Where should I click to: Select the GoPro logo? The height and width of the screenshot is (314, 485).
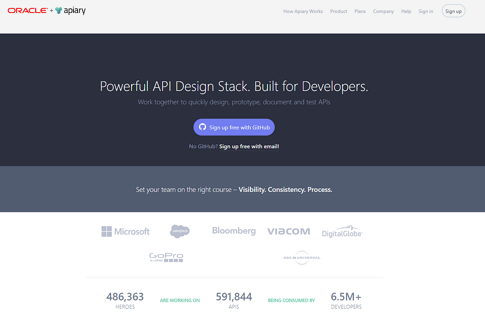[166, 258]
